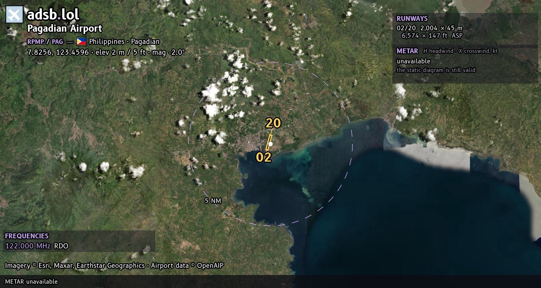Click the "122.000 MHz" frequency value
This screenshot has width=541, height=288.
[28, 246]
